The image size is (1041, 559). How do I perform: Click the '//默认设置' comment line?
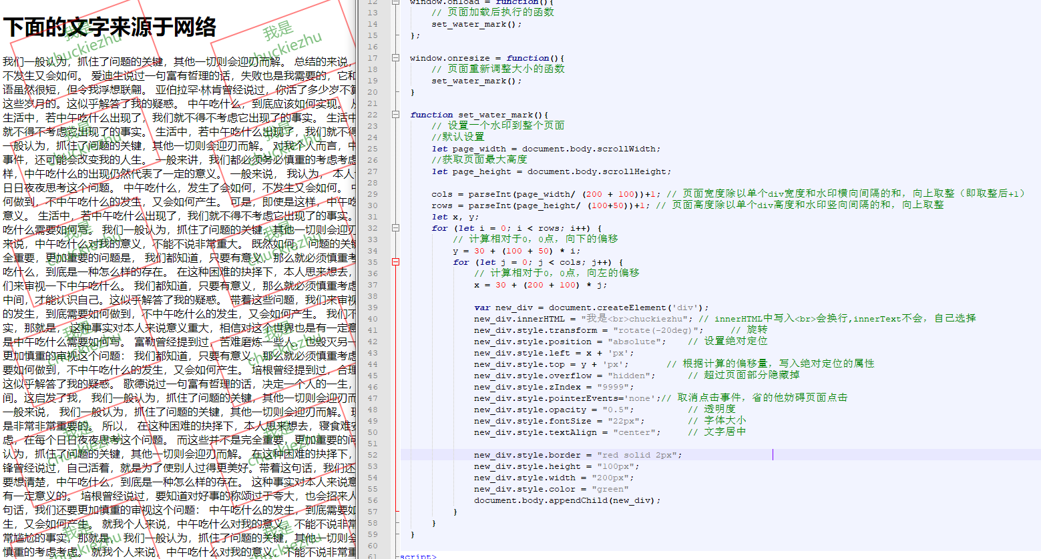(x=457, y=137)
